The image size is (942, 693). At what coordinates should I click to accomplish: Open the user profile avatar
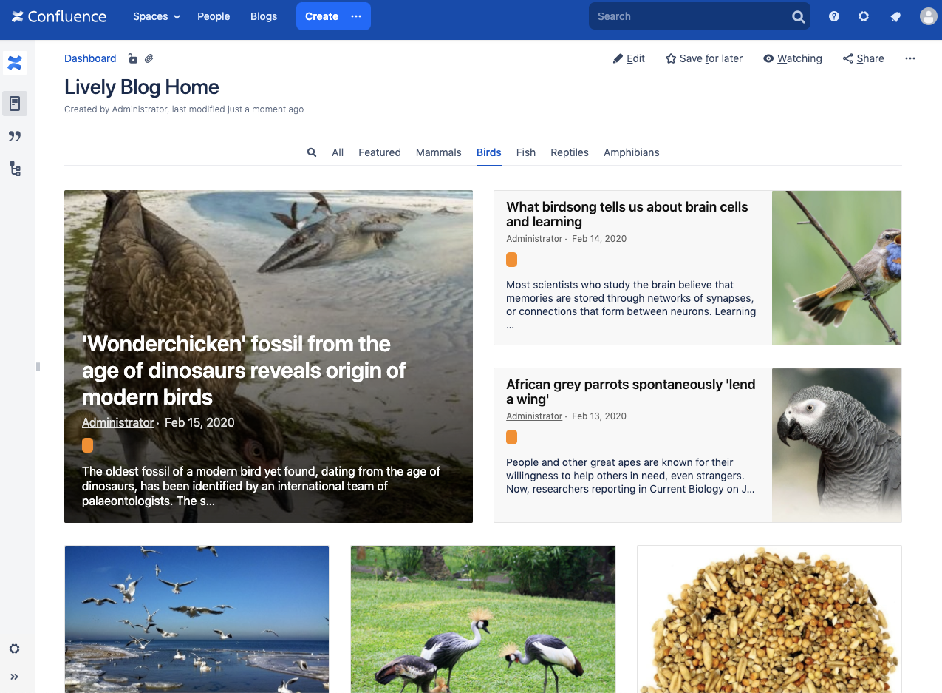928,16
